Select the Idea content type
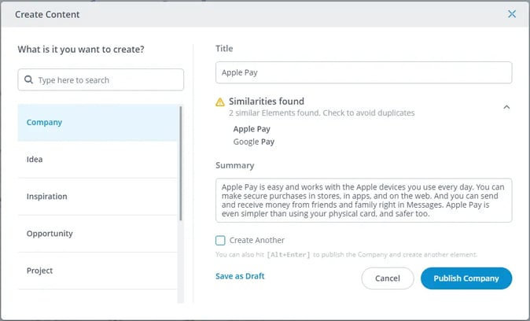The width and height of the screenshot is (530, 321). 98,159
